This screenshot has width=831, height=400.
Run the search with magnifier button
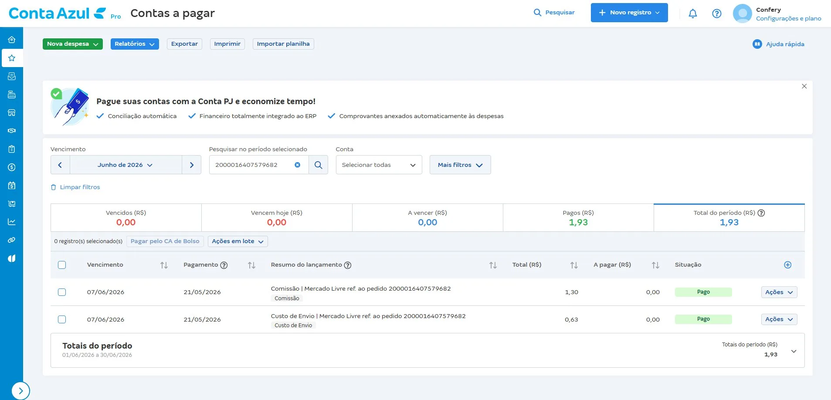(x=318, y=165)
